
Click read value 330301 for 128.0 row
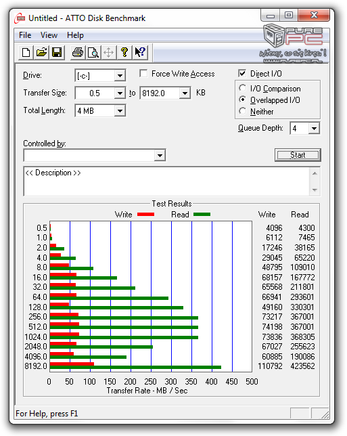tap(302, 307)
